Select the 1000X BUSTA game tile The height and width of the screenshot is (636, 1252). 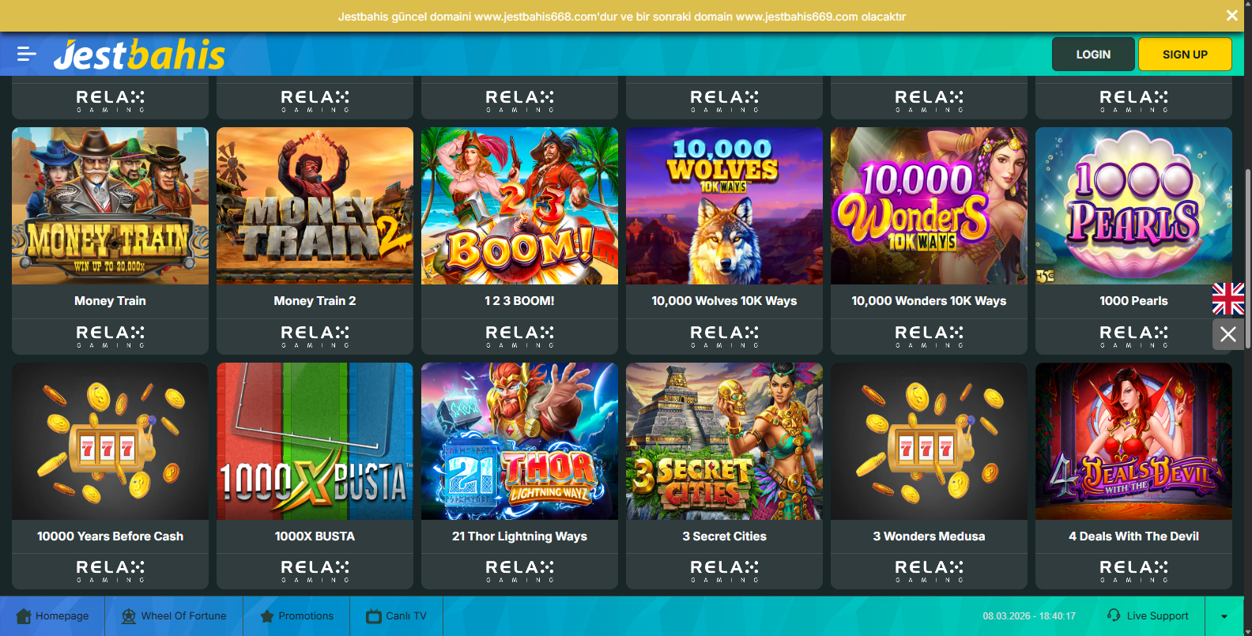tap(315, 441)
